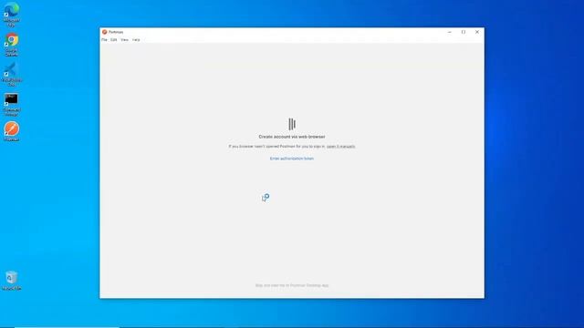Open the Command Prompt desktop shortcut

click(x=12, y=104)
